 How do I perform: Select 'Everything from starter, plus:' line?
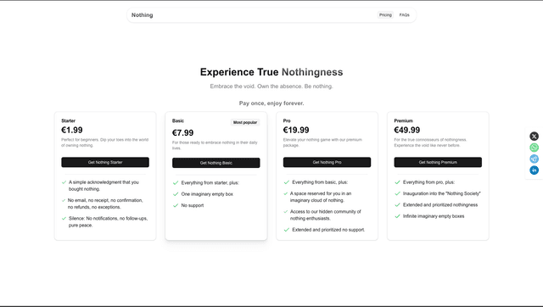tap(210, 182)
